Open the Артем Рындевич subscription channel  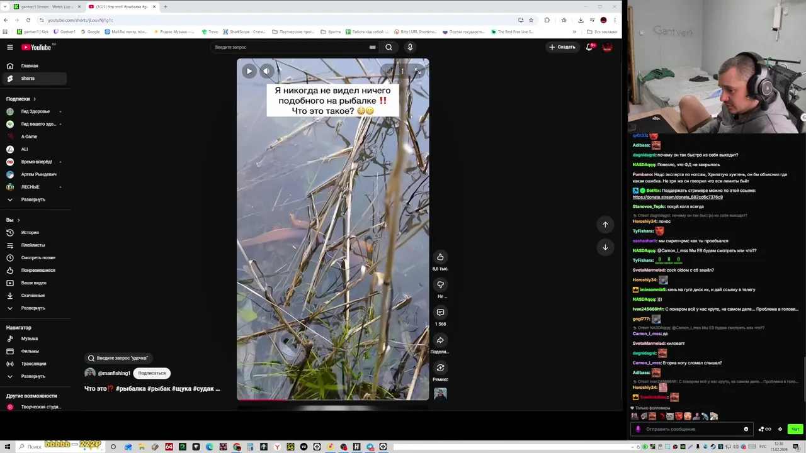click(x=35, y=174)
